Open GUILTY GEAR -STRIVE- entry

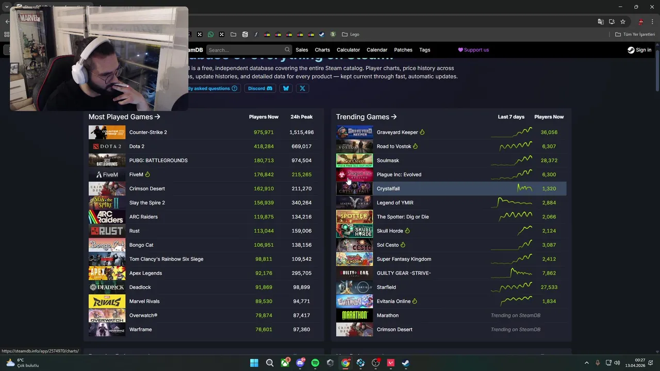pyautogui.click(x=404, y=273)
